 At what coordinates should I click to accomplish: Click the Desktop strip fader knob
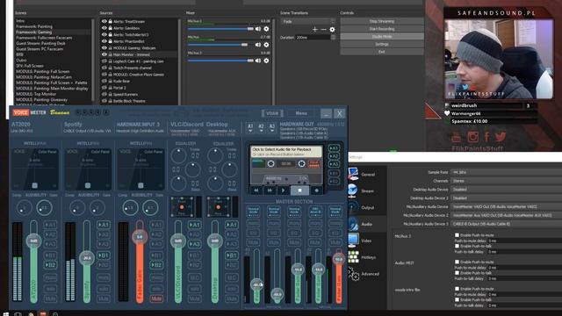(214, 241)
